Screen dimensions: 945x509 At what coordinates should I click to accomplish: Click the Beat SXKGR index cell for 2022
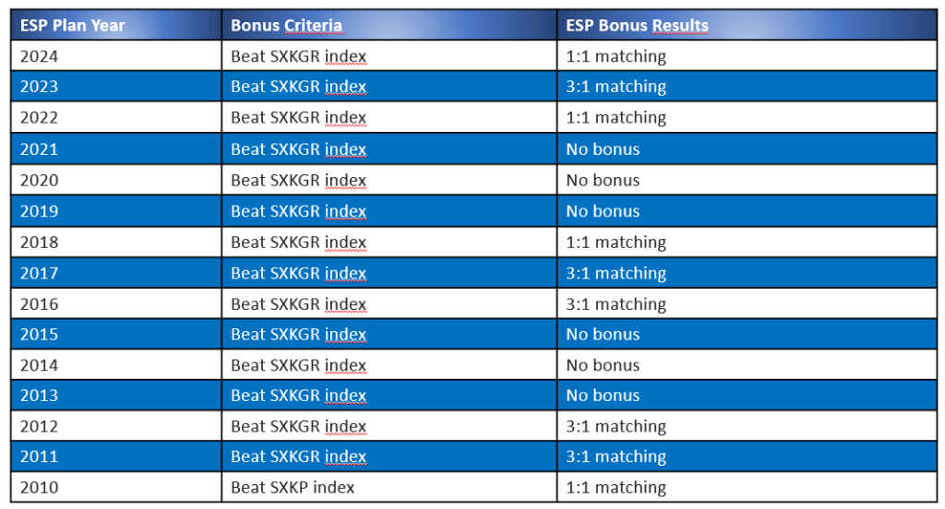298,118
